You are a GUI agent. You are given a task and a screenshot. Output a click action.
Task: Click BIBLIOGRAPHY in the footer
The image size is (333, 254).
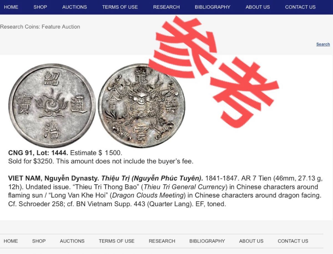pos(207,241)
